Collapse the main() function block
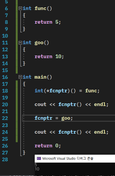 click(20, 77)
